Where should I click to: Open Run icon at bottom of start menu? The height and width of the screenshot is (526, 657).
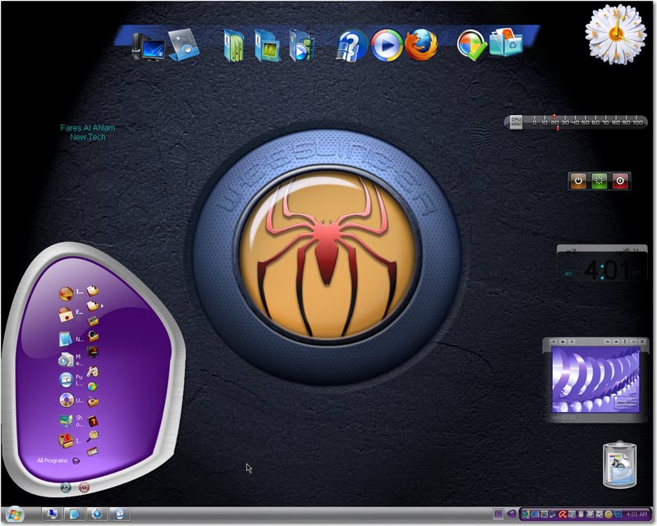92,452
